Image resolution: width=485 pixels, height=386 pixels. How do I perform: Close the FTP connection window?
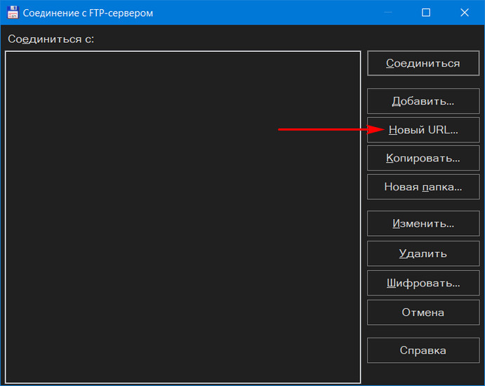click(465, 13)
